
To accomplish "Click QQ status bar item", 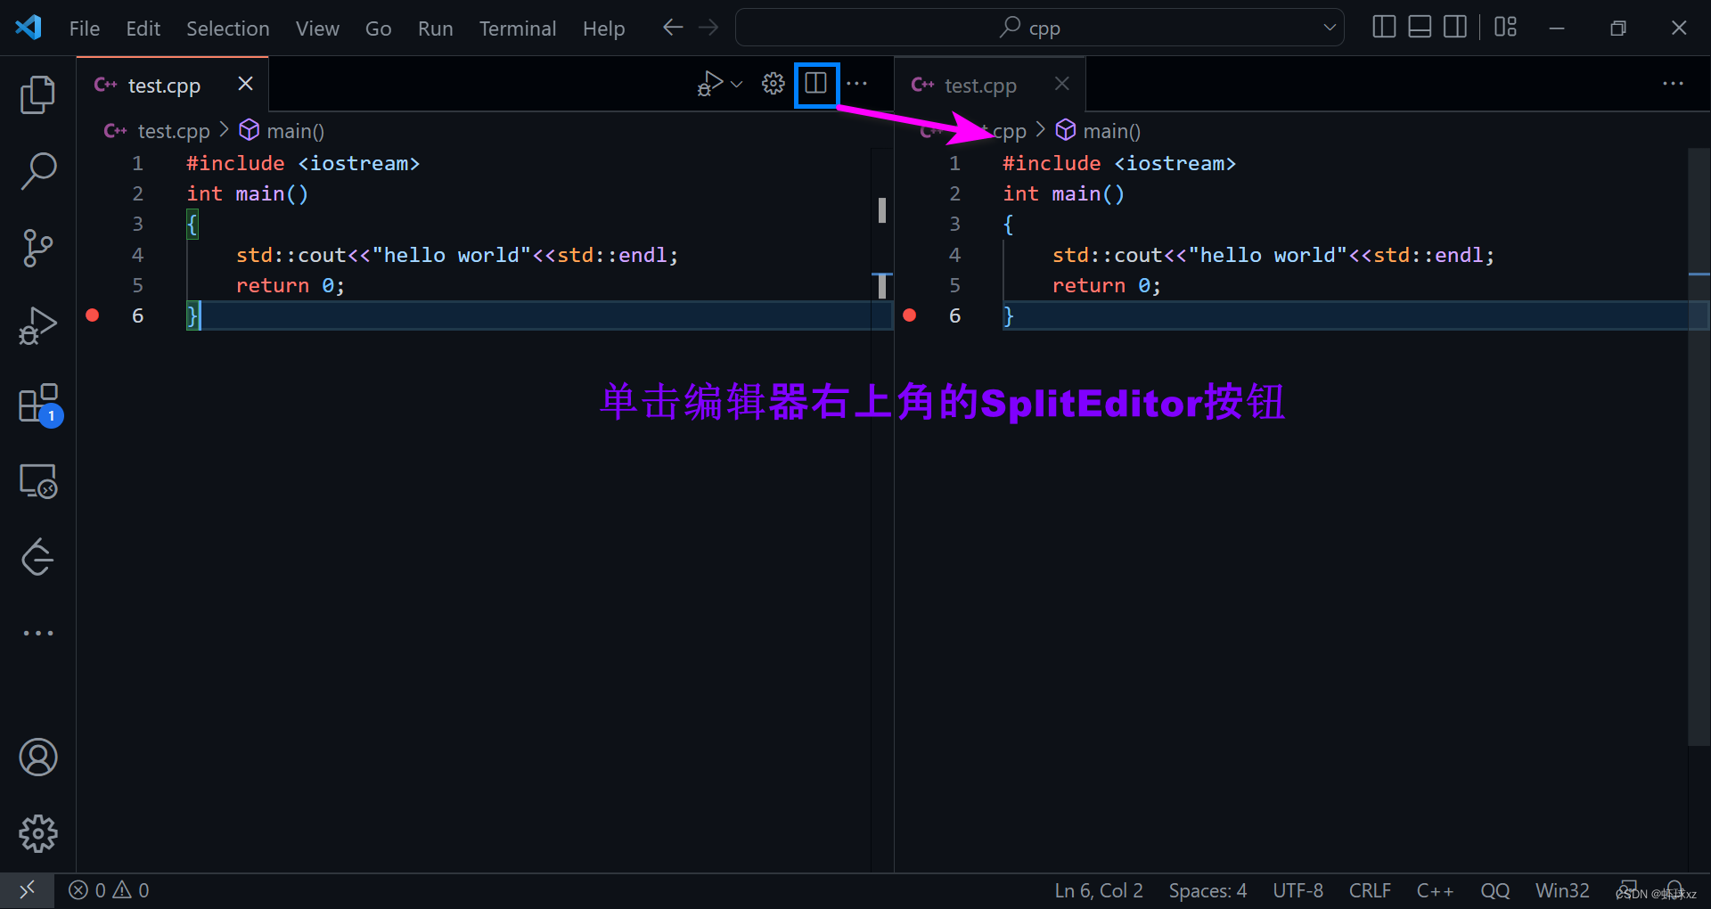I will [x=1494, y=890].
